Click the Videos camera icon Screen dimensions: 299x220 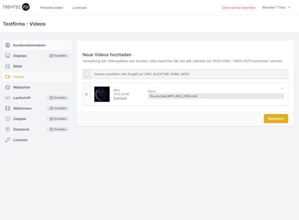[x=7, y=77]
